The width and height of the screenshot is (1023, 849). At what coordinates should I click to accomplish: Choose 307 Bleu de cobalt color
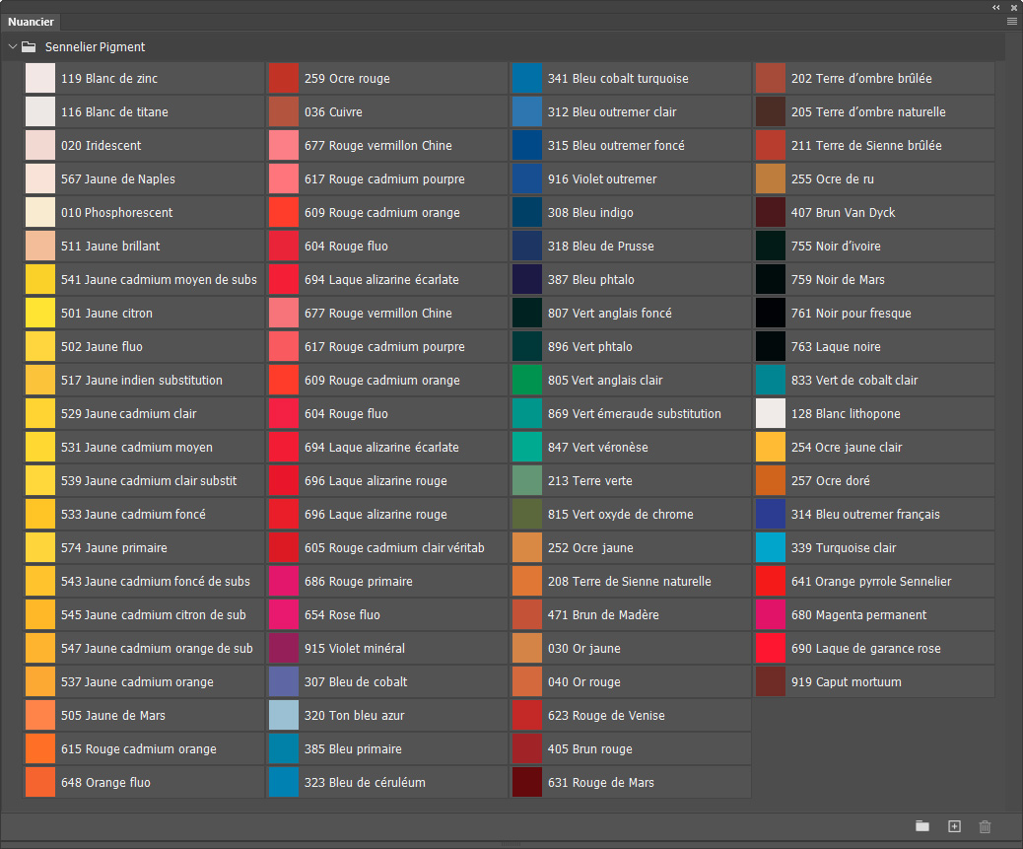click(x=387, y=682)
